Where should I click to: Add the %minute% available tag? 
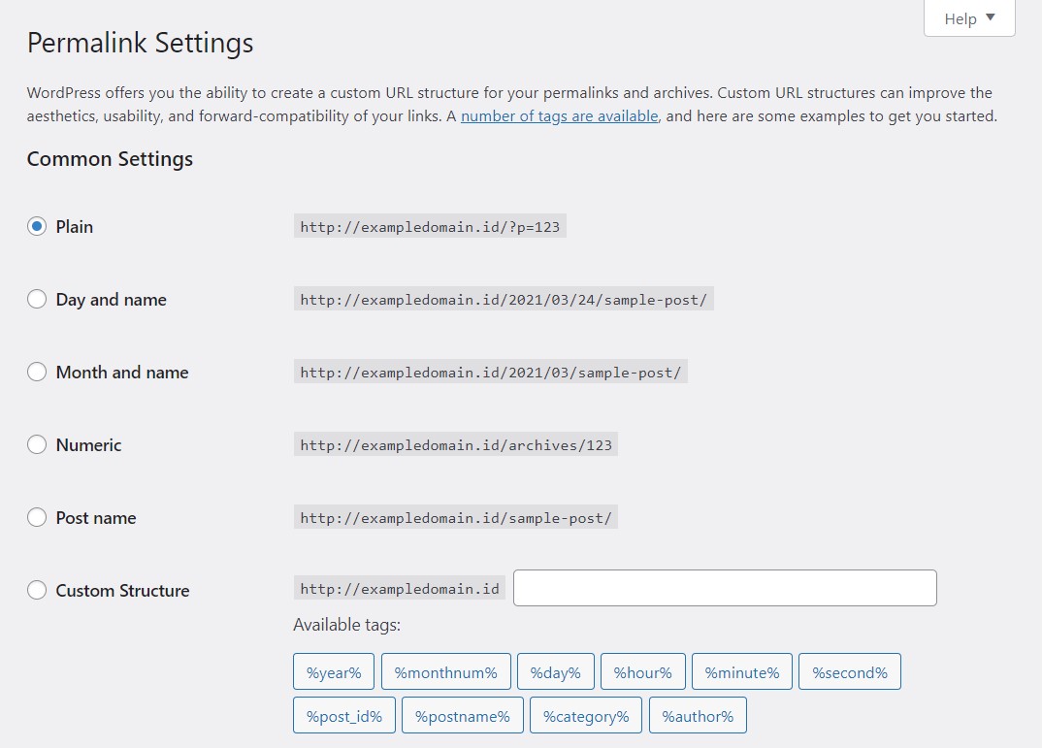741,672
